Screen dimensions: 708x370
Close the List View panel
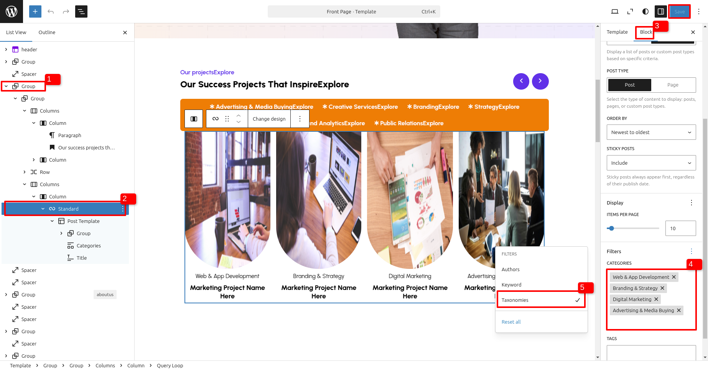click(x=125, y=33)
